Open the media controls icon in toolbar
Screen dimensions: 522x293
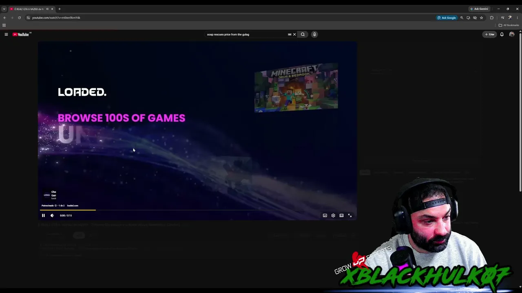pos(502,17)
